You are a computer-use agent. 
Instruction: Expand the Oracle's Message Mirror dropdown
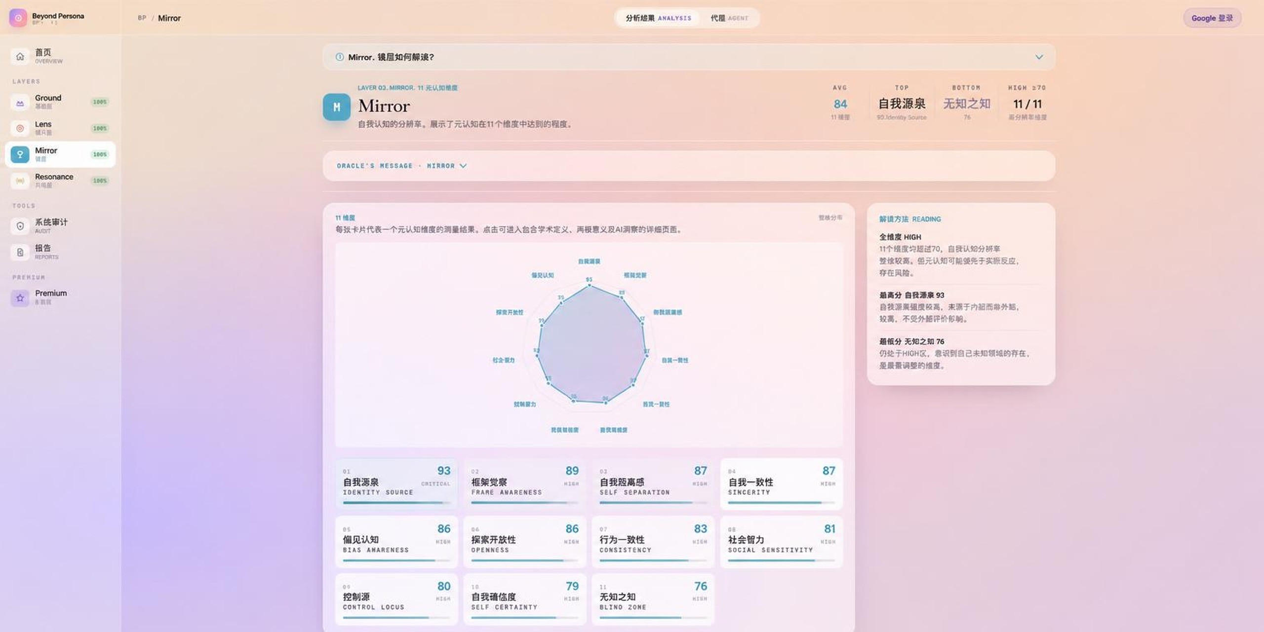402,166
